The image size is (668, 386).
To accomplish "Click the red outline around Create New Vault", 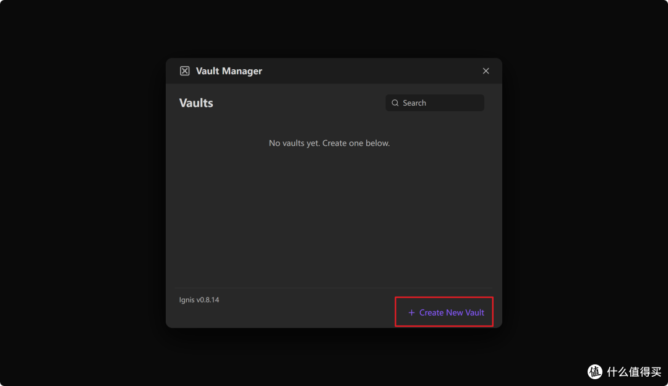I will pos(444,297).
